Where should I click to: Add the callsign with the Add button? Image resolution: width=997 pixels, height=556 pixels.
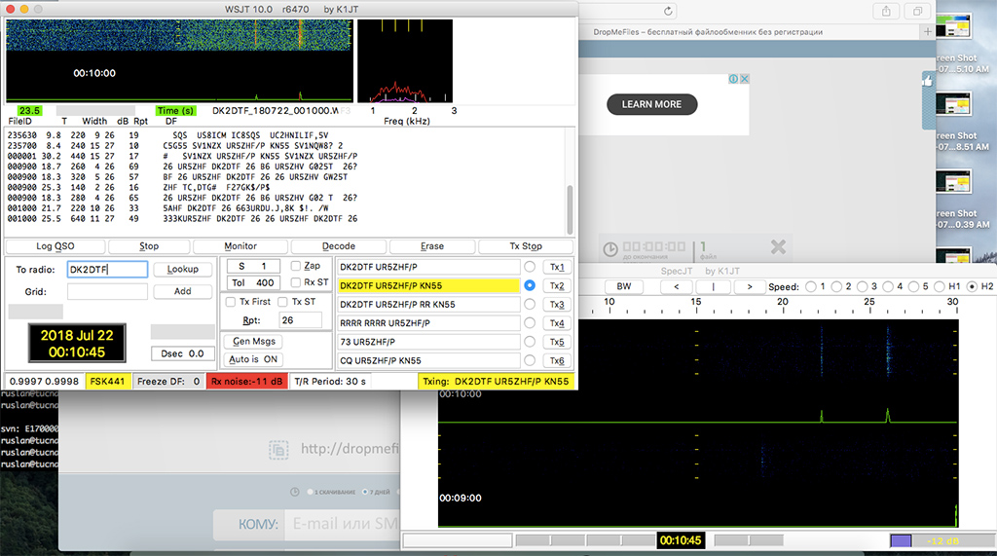pyautogui.click(x=182, y=291)
